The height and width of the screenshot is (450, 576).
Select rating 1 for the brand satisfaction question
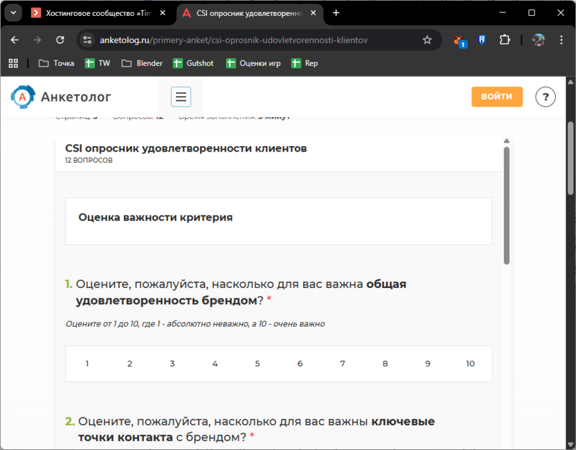pos(87,363)
